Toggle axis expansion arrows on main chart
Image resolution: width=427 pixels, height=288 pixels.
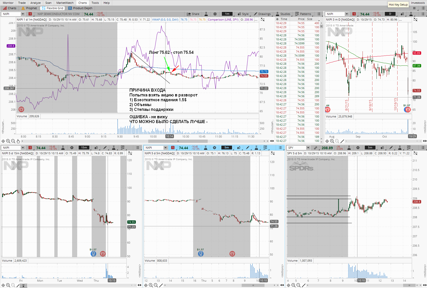coord(272,141)
